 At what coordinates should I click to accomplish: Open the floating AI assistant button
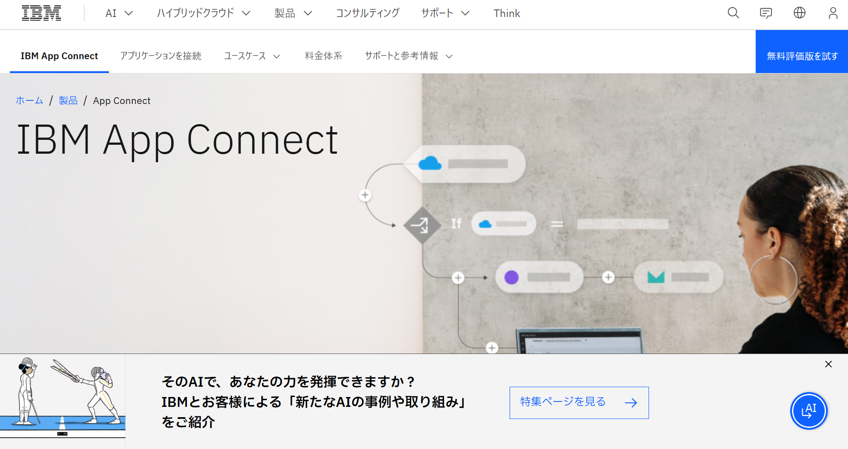tap(809, 410)
